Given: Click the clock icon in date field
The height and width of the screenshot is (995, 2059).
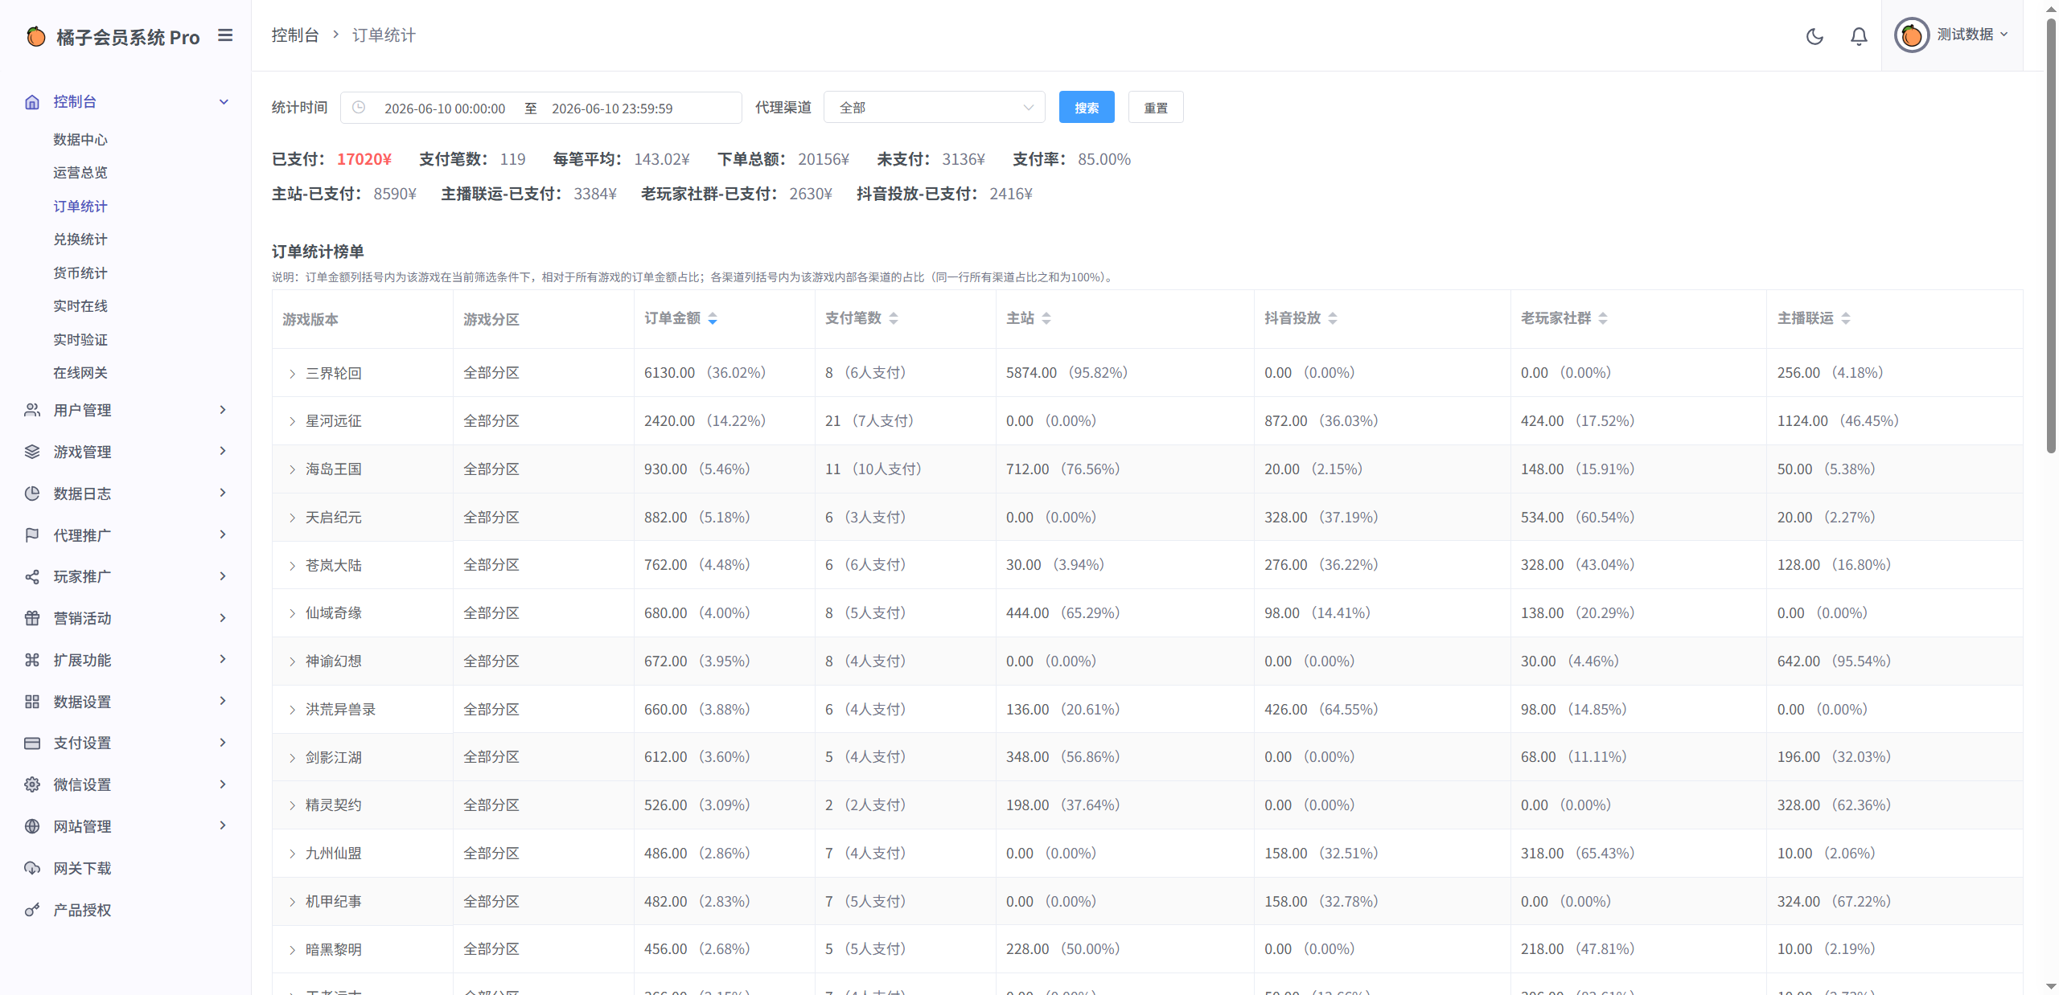Looking at the screenshot, I should point(359,107).
